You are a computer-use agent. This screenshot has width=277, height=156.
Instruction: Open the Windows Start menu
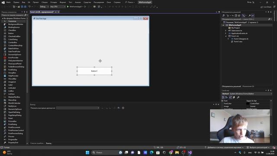pyautogui.click(x=87, y=153)
